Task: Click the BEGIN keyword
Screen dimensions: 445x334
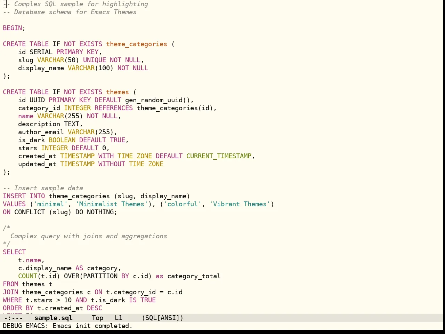Action: pyautogui.click(x=13, y=28)
